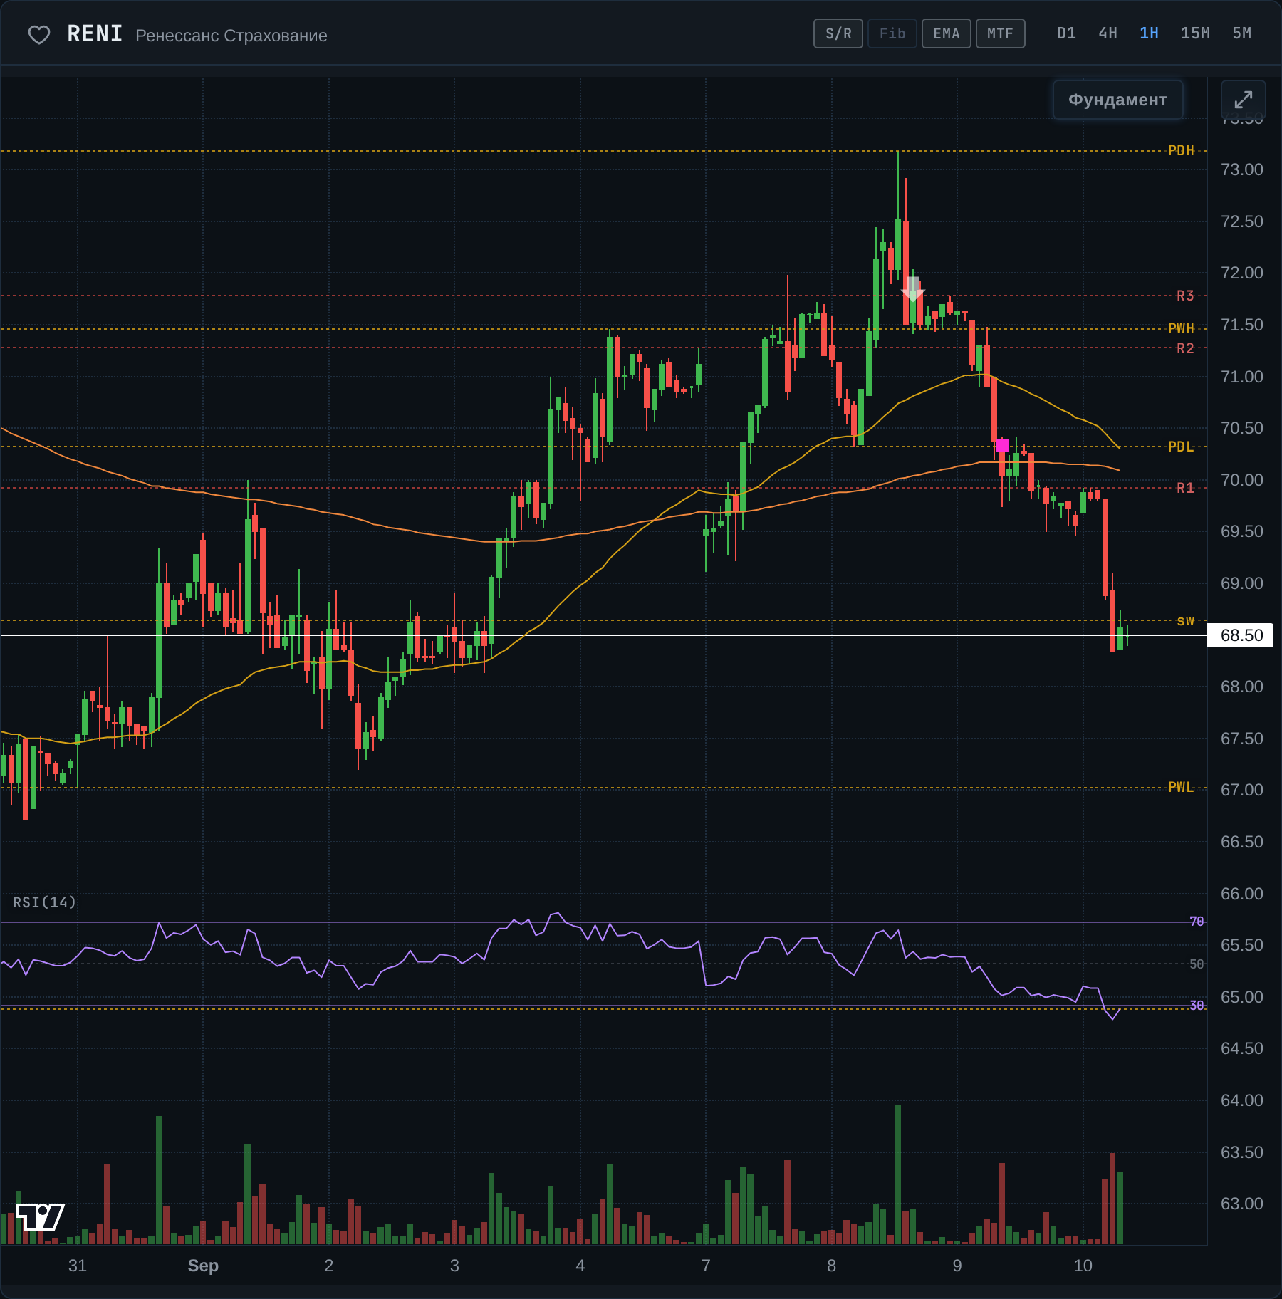
Task: Click the R3 resistance label
Action: click(x=1185, y=296)
